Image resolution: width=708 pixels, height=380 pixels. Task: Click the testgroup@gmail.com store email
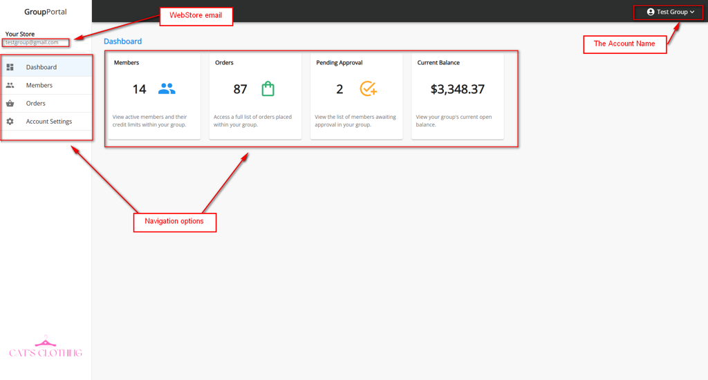(32, 42)
